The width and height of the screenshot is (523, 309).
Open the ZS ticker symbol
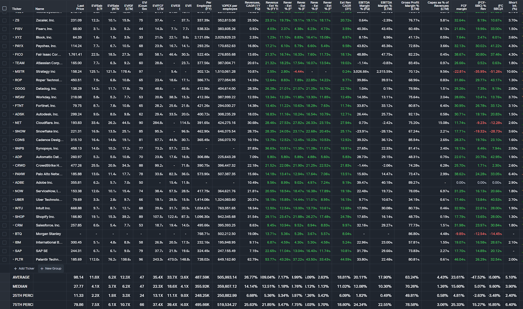point(17,20)
